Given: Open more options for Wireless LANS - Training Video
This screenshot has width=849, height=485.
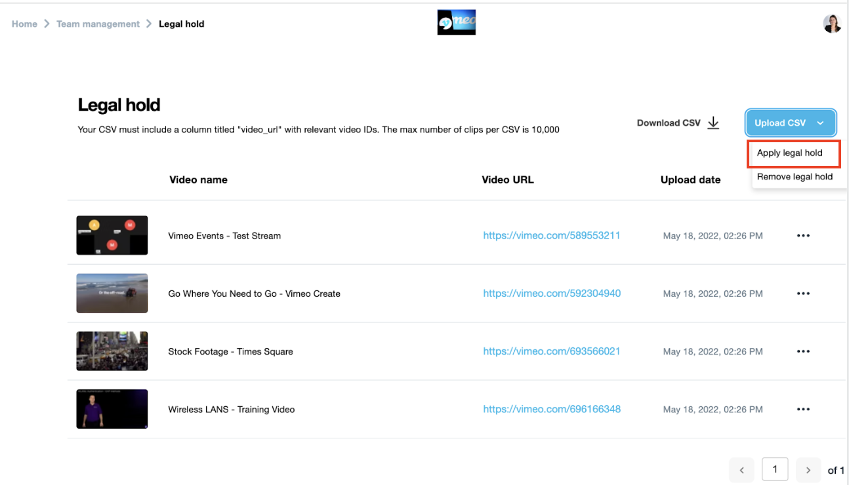Looking at the screenshot, I should coord(803,409).
